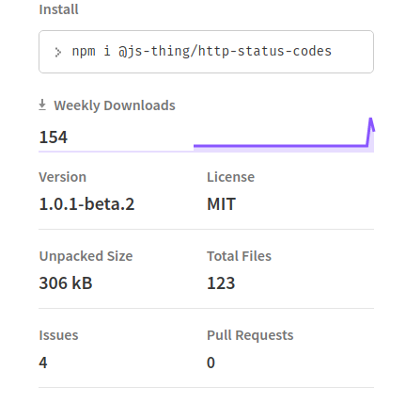Click the spike on the downloads sparkline
406x403 pixels.
tap(371, 127)
